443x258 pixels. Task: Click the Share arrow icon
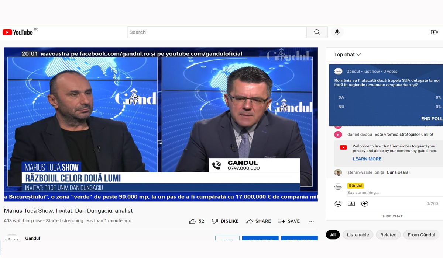[249, 221]
